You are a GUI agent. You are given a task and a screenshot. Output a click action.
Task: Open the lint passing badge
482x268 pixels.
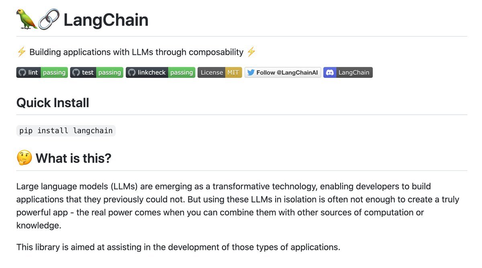click(42, 73)
